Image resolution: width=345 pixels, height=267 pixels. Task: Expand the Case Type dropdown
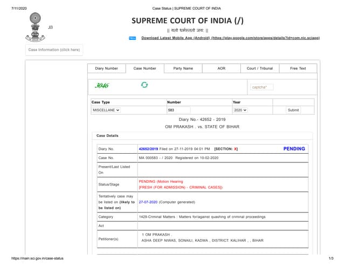point(106,110)
